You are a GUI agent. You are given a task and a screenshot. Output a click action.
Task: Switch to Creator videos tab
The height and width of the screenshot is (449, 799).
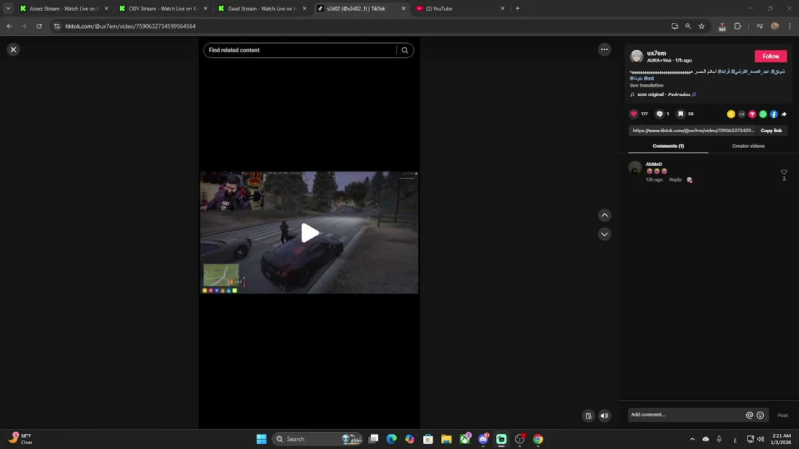748,146
